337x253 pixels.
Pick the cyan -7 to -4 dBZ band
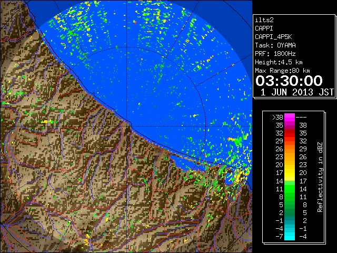click(290, 237)
